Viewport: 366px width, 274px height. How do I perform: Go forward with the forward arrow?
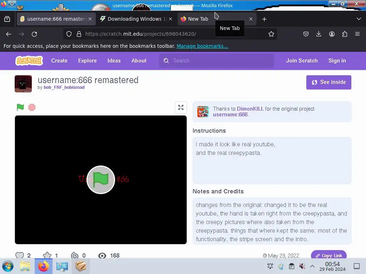(21, 34)
